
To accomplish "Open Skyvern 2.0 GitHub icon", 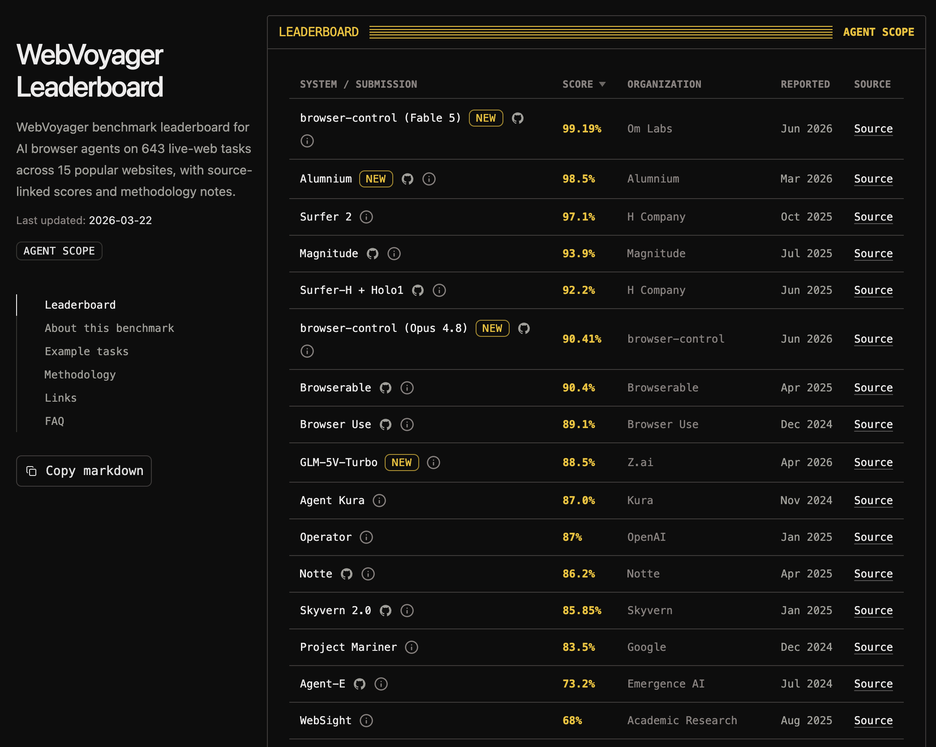I will click(386, 611).
